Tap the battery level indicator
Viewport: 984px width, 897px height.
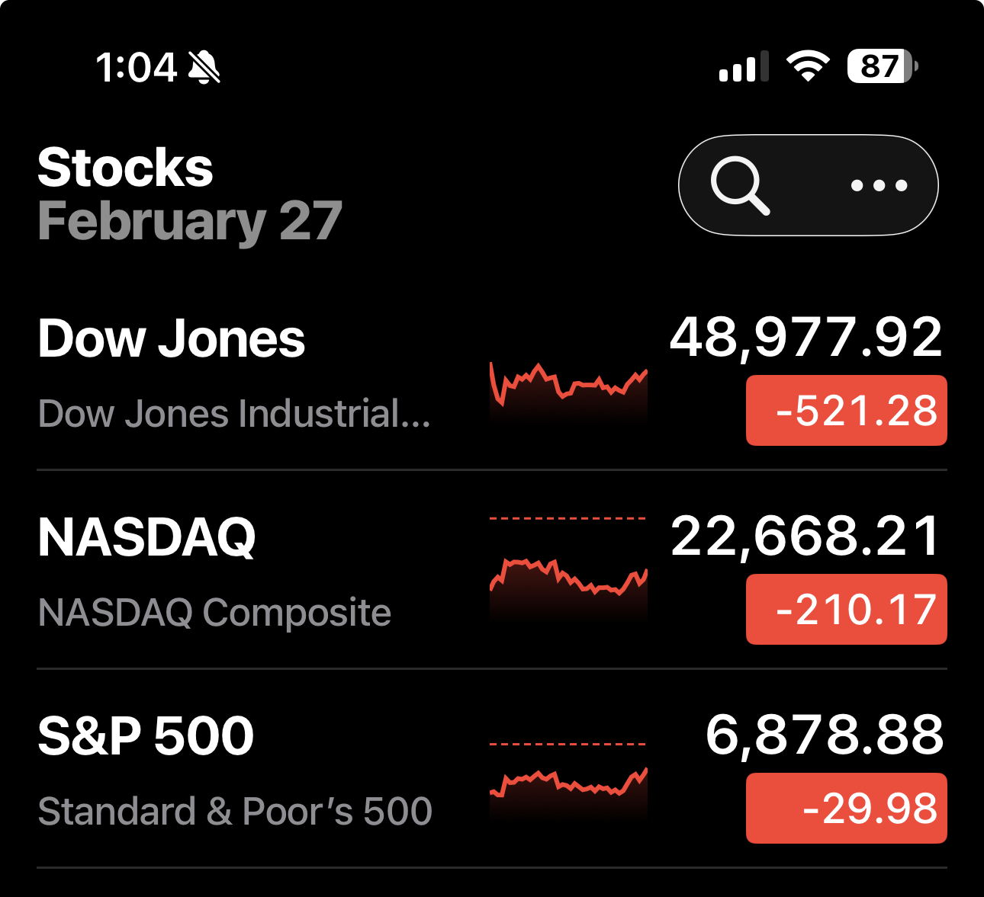coord(882,66)
